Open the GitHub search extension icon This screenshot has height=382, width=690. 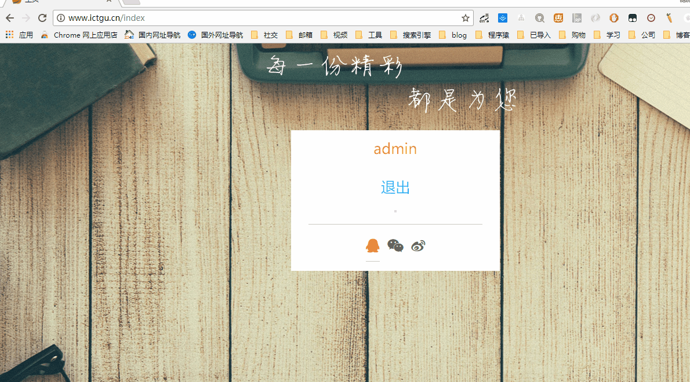(x=539, y=18)
